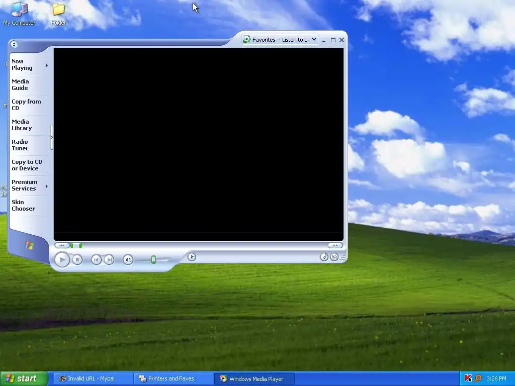Switch to skin mode

click(334, 257)
